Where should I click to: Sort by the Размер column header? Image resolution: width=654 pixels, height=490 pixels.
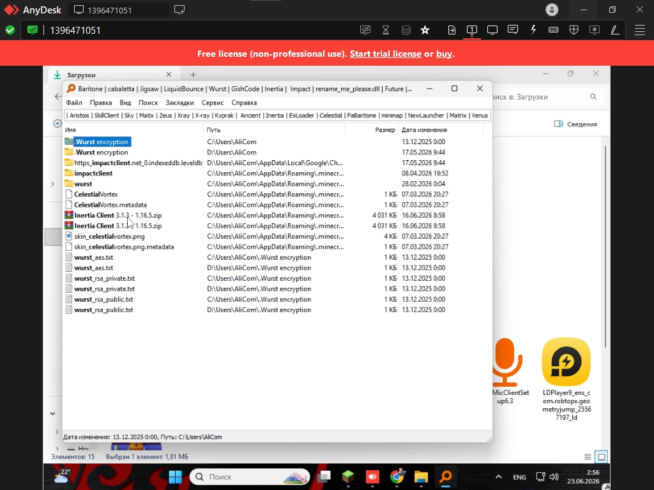click(x=372, y=130)
